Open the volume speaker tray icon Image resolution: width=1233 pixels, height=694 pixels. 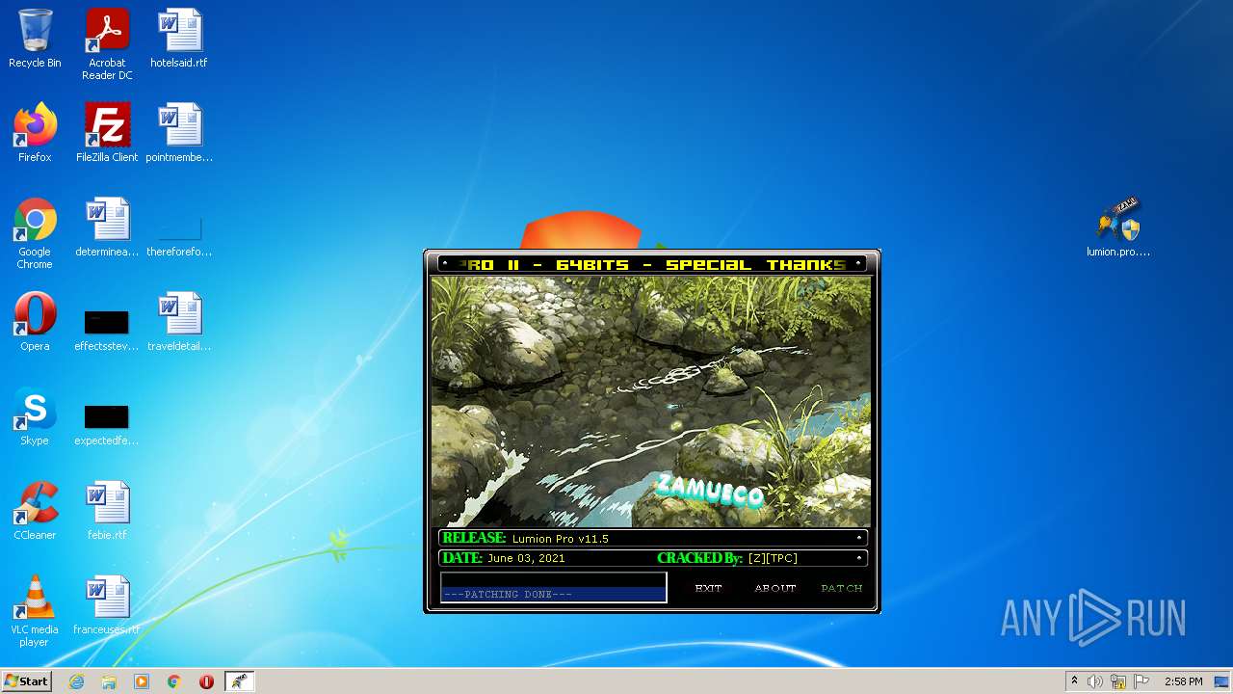click(1095, 681)
